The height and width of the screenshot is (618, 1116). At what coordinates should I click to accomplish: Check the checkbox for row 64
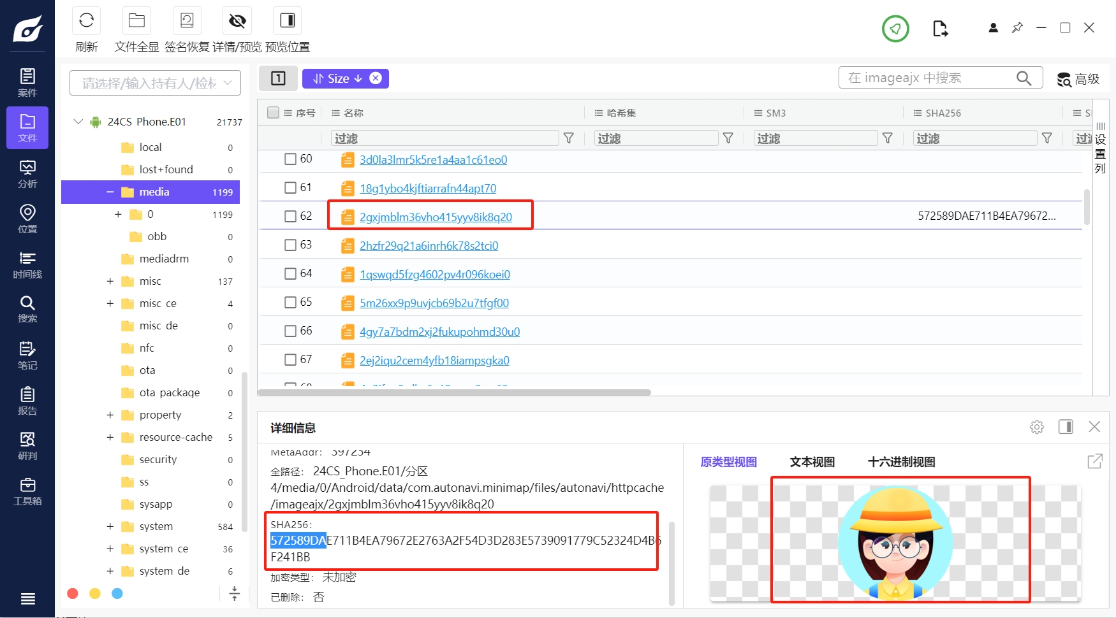pos(290,273)
